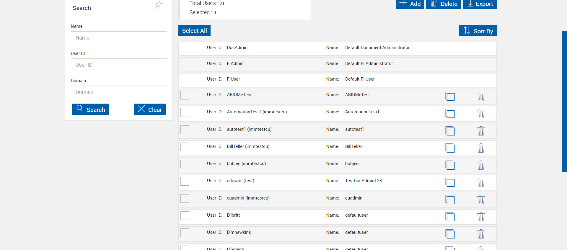Click name Default FI Administrator
Screen dimensions: 567x250
coord(369,63)
